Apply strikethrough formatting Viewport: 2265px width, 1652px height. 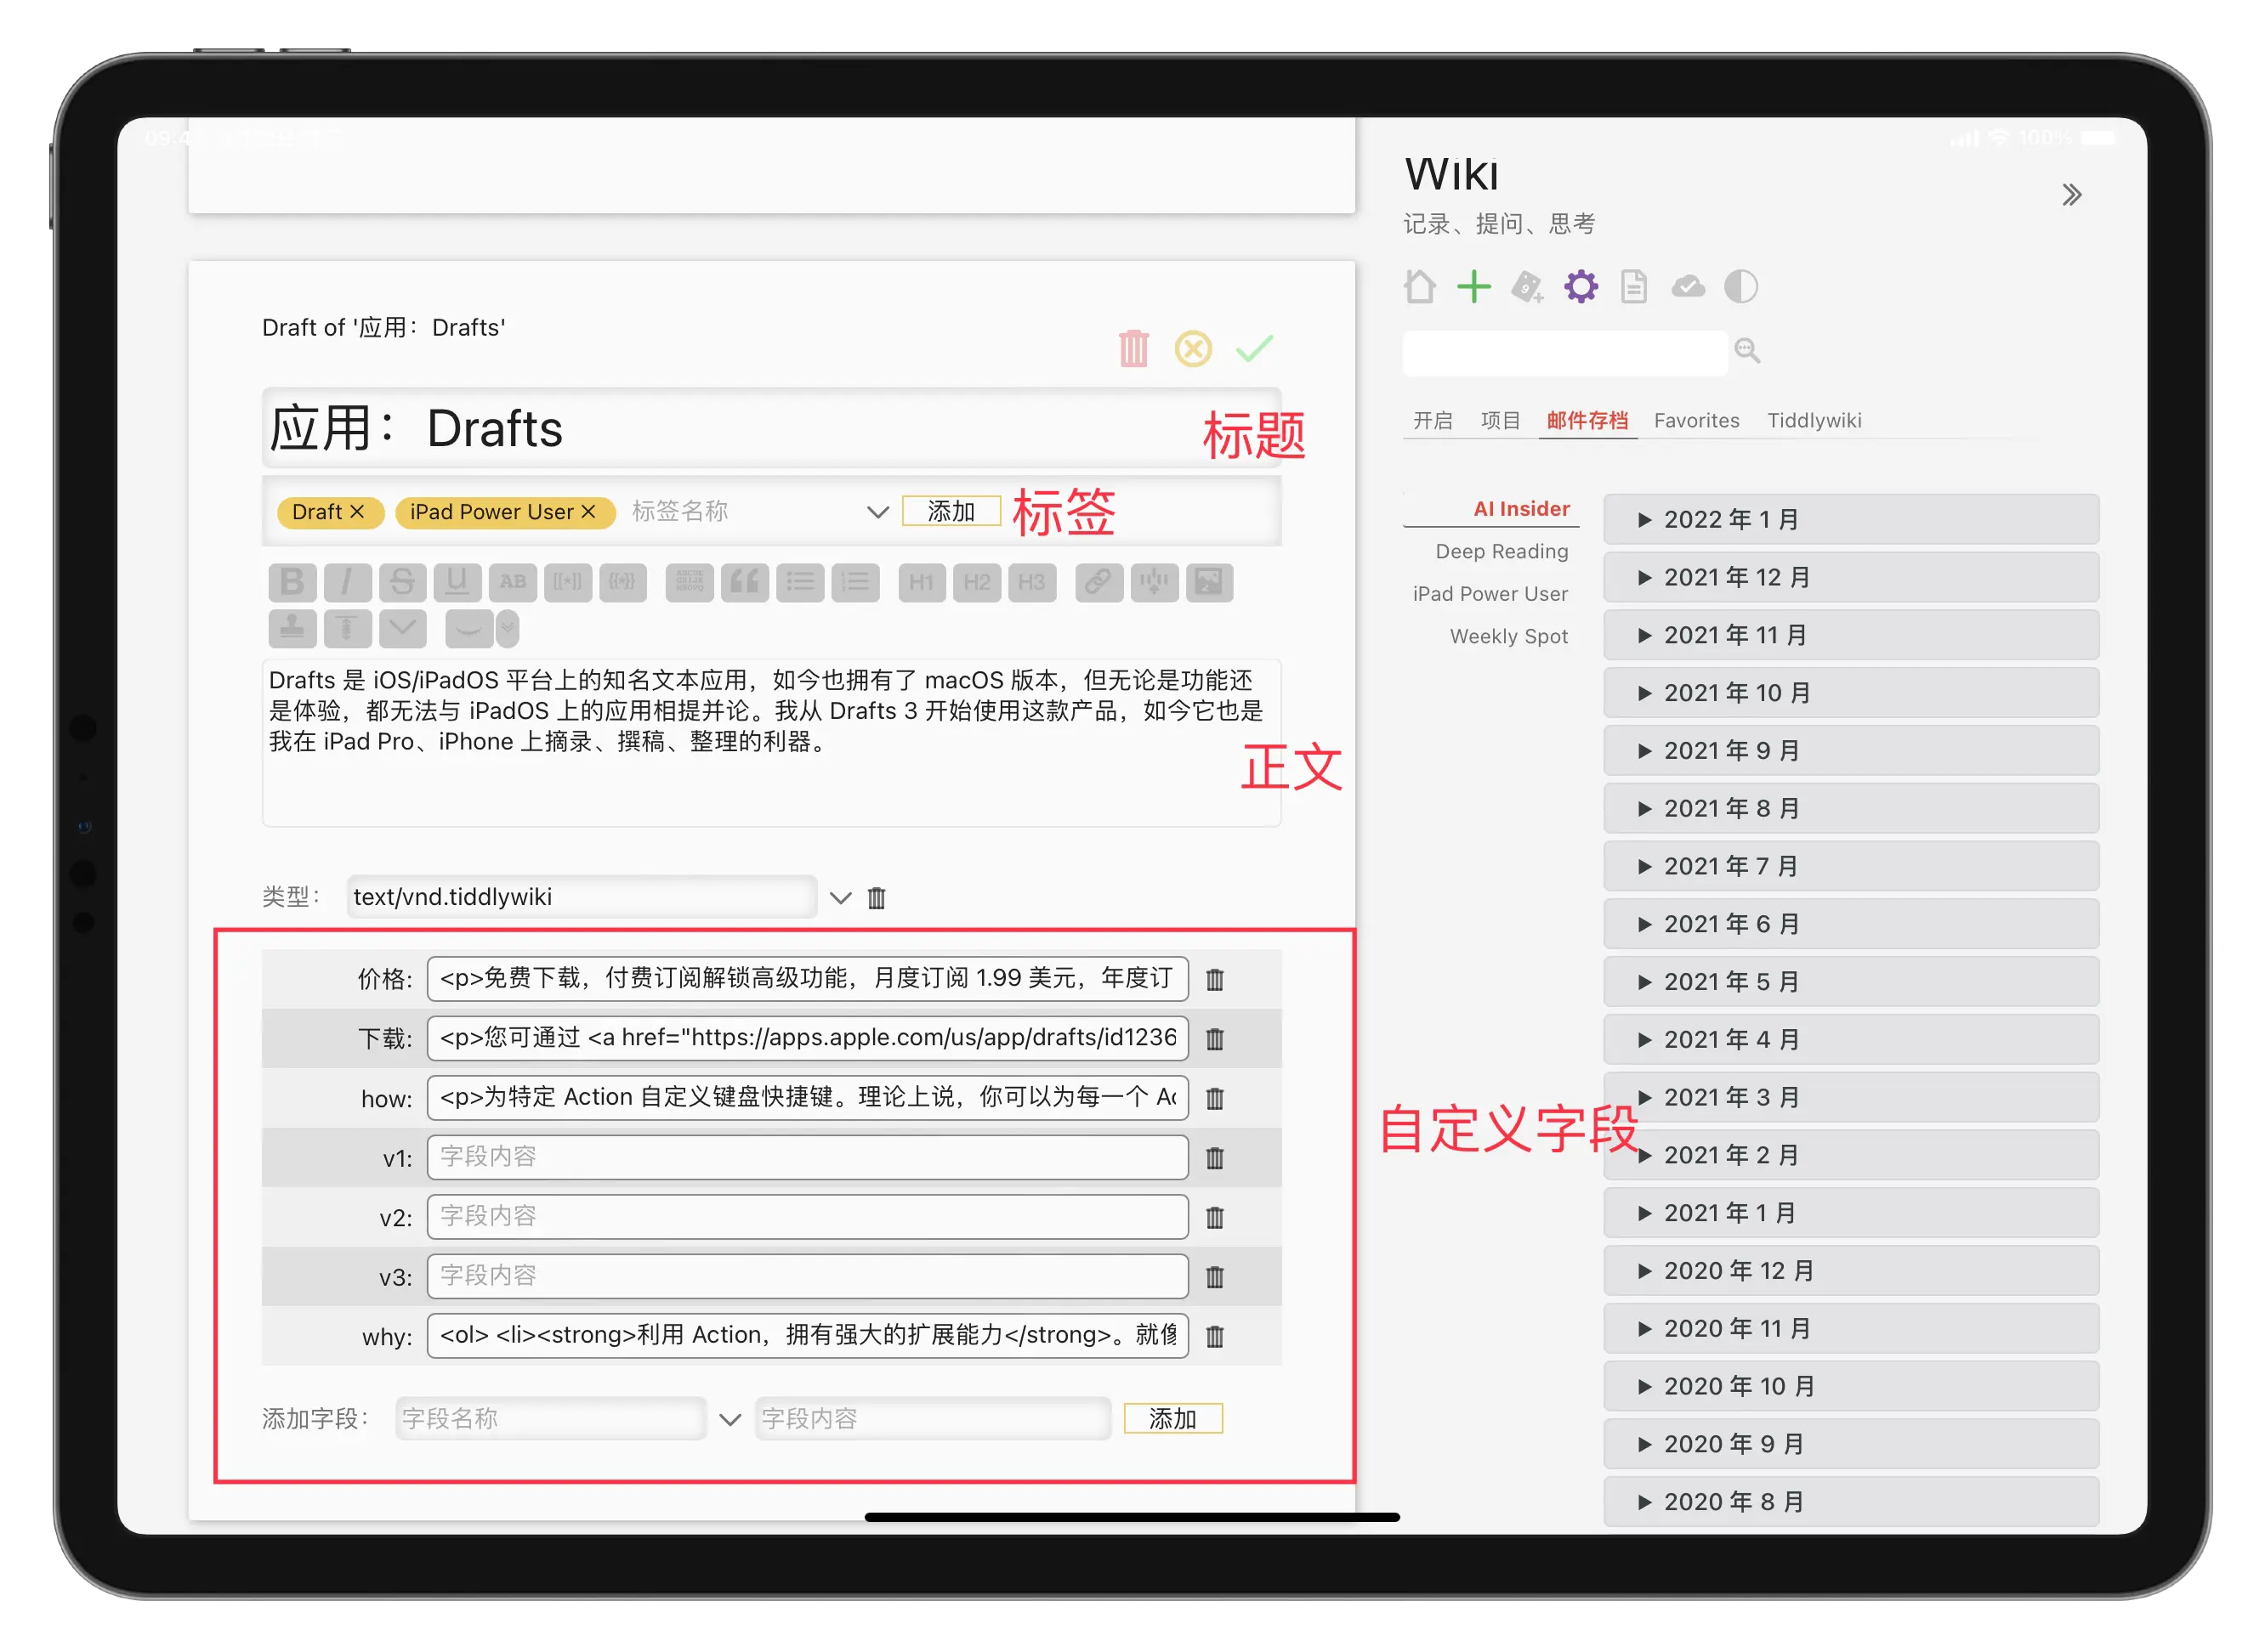coord(402,581)
